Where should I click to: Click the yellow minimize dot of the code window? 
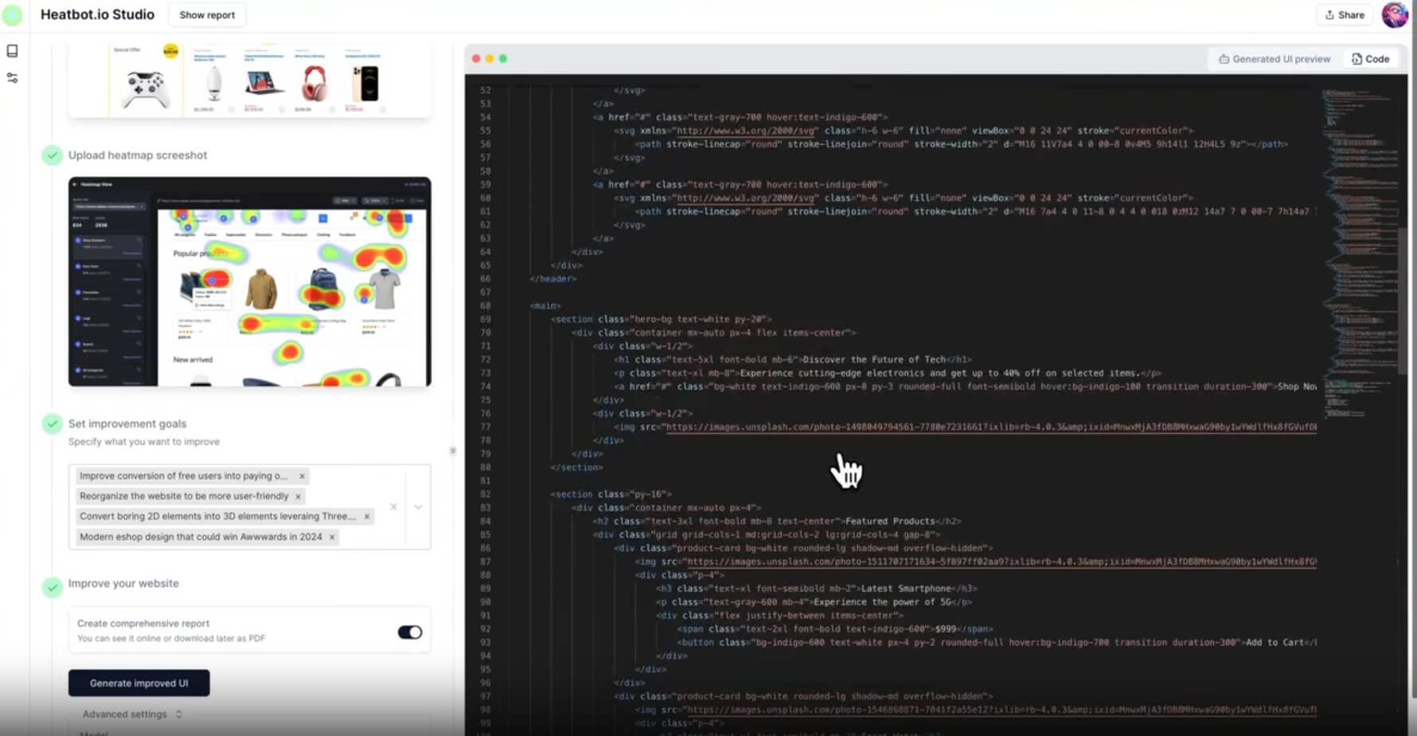[x=490, y=59]
